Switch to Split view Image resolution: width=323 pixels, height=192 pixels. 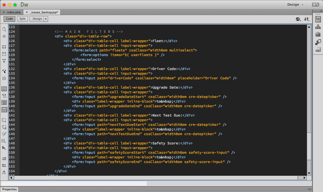click(22, 19)
